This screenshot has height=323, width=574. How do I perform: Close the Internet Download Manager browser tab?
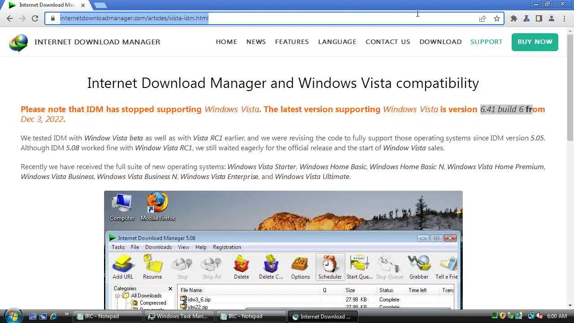coord(83,5)
